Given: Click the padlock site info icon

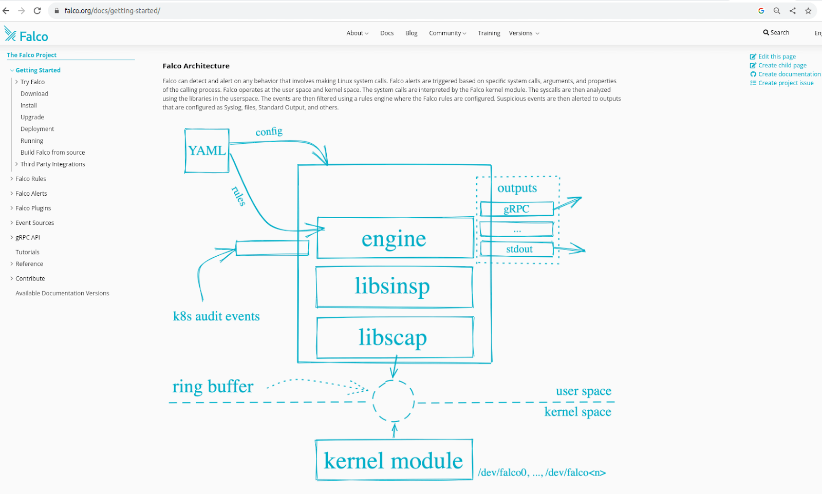Looking at the screenshot, I should coord(57,11).
